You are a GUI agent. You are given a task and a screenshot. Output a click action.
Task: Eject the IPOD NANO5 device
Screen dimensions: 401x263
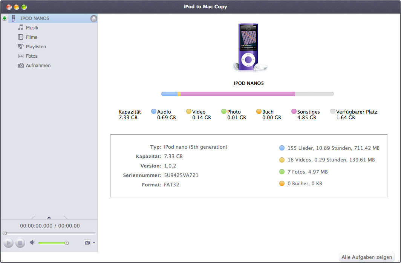93,18
